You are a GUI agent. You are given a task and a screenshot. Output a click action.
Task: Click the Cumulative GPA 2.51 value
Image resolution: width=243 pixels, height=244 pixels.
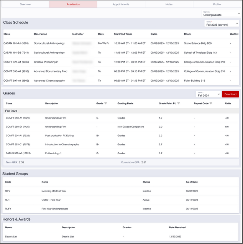(144, 162)
